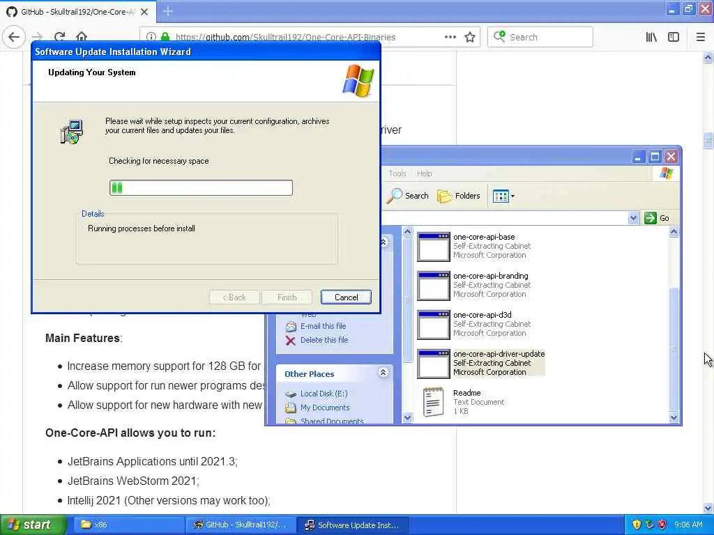Select the one-core-api-branding file icon
Image resolution: width=714 pixels, height=535 pixels.
(x=434, y=286)
